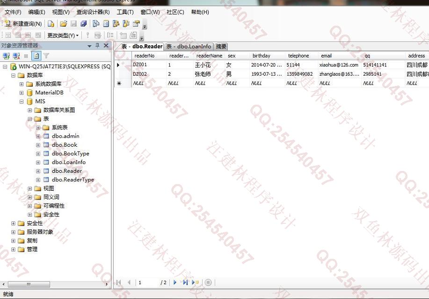This screenshot has height=299, width=429.
Task: Open the standard toolbar overflow options
Action: pos(145,25)
